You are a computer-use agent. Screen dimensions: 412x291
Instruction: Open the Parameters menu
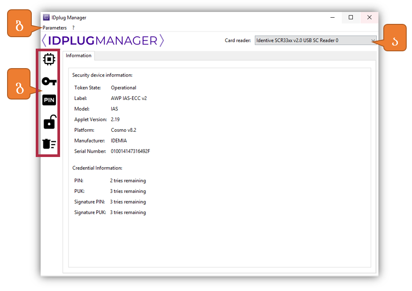pyautogui.click(x=55, y=28)
